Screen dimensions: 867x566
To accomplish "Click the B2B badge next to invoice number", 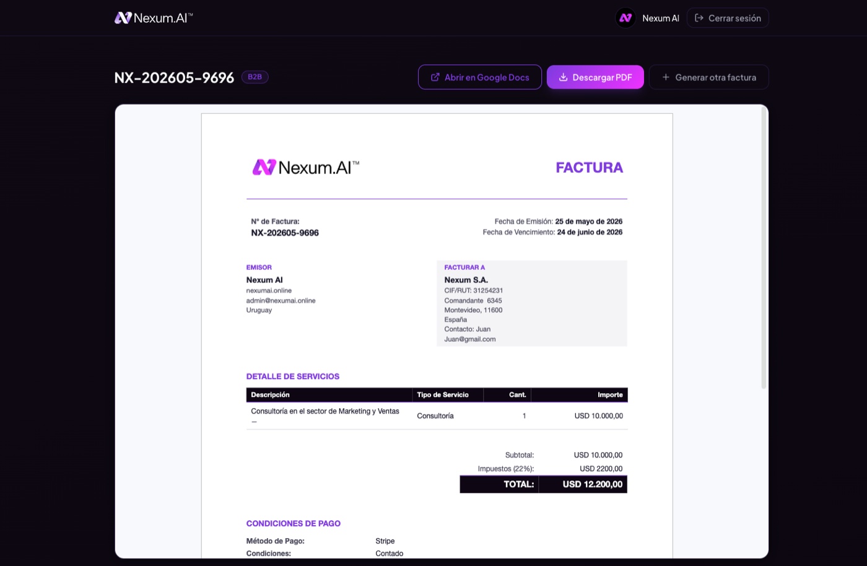I will click(x=255, y=77).
